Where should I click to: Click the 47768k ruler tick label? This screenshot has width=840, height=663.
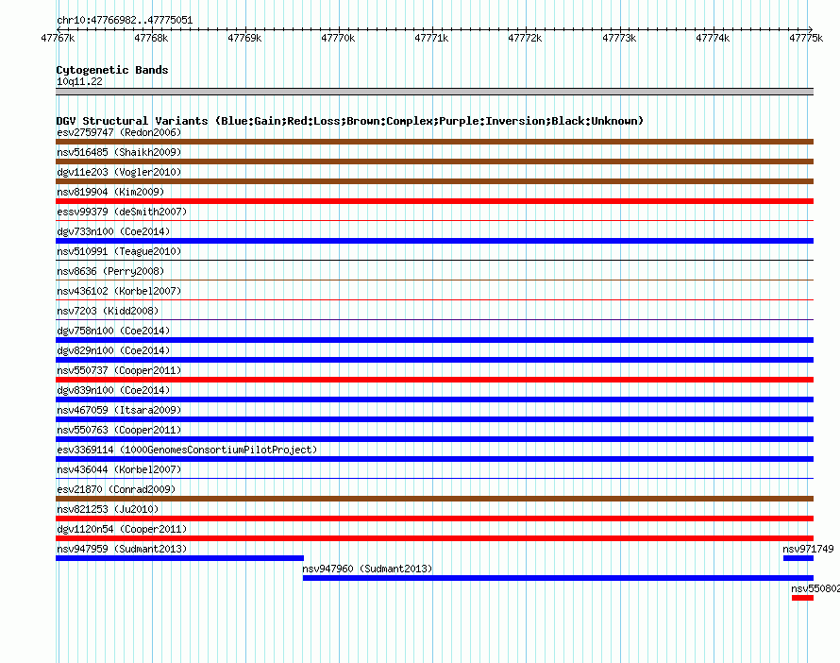pyautogui.click(x=151, y=38)
